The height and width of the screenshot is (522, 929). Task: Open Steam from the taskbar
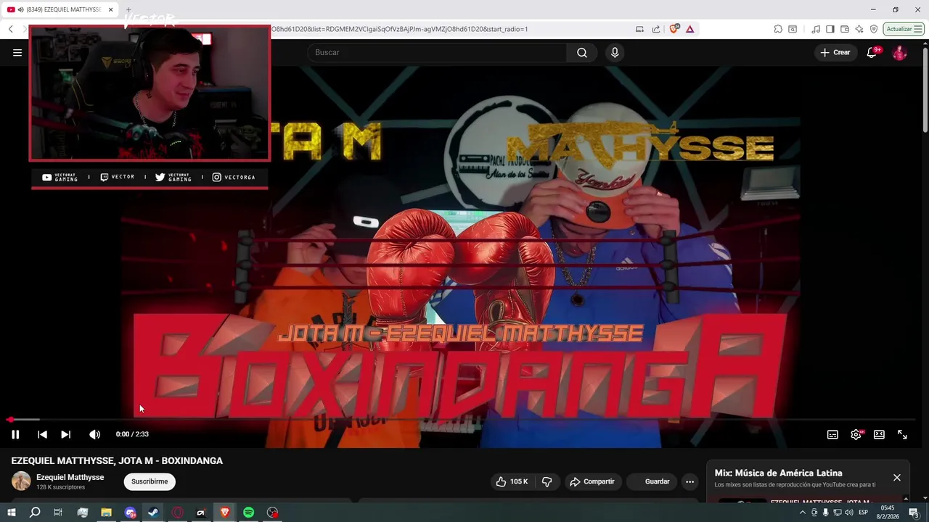tap(153, 513)
